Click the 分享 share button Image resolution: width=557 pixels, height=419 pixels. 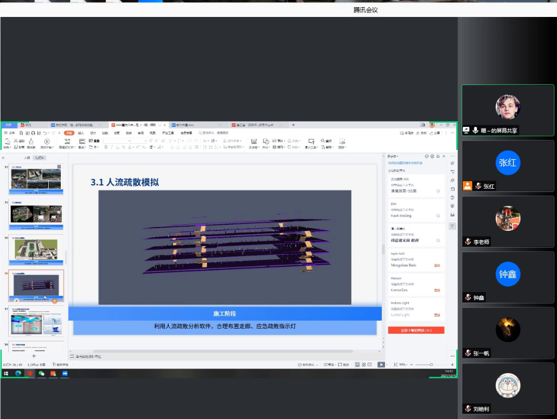[x=435, y=133]
